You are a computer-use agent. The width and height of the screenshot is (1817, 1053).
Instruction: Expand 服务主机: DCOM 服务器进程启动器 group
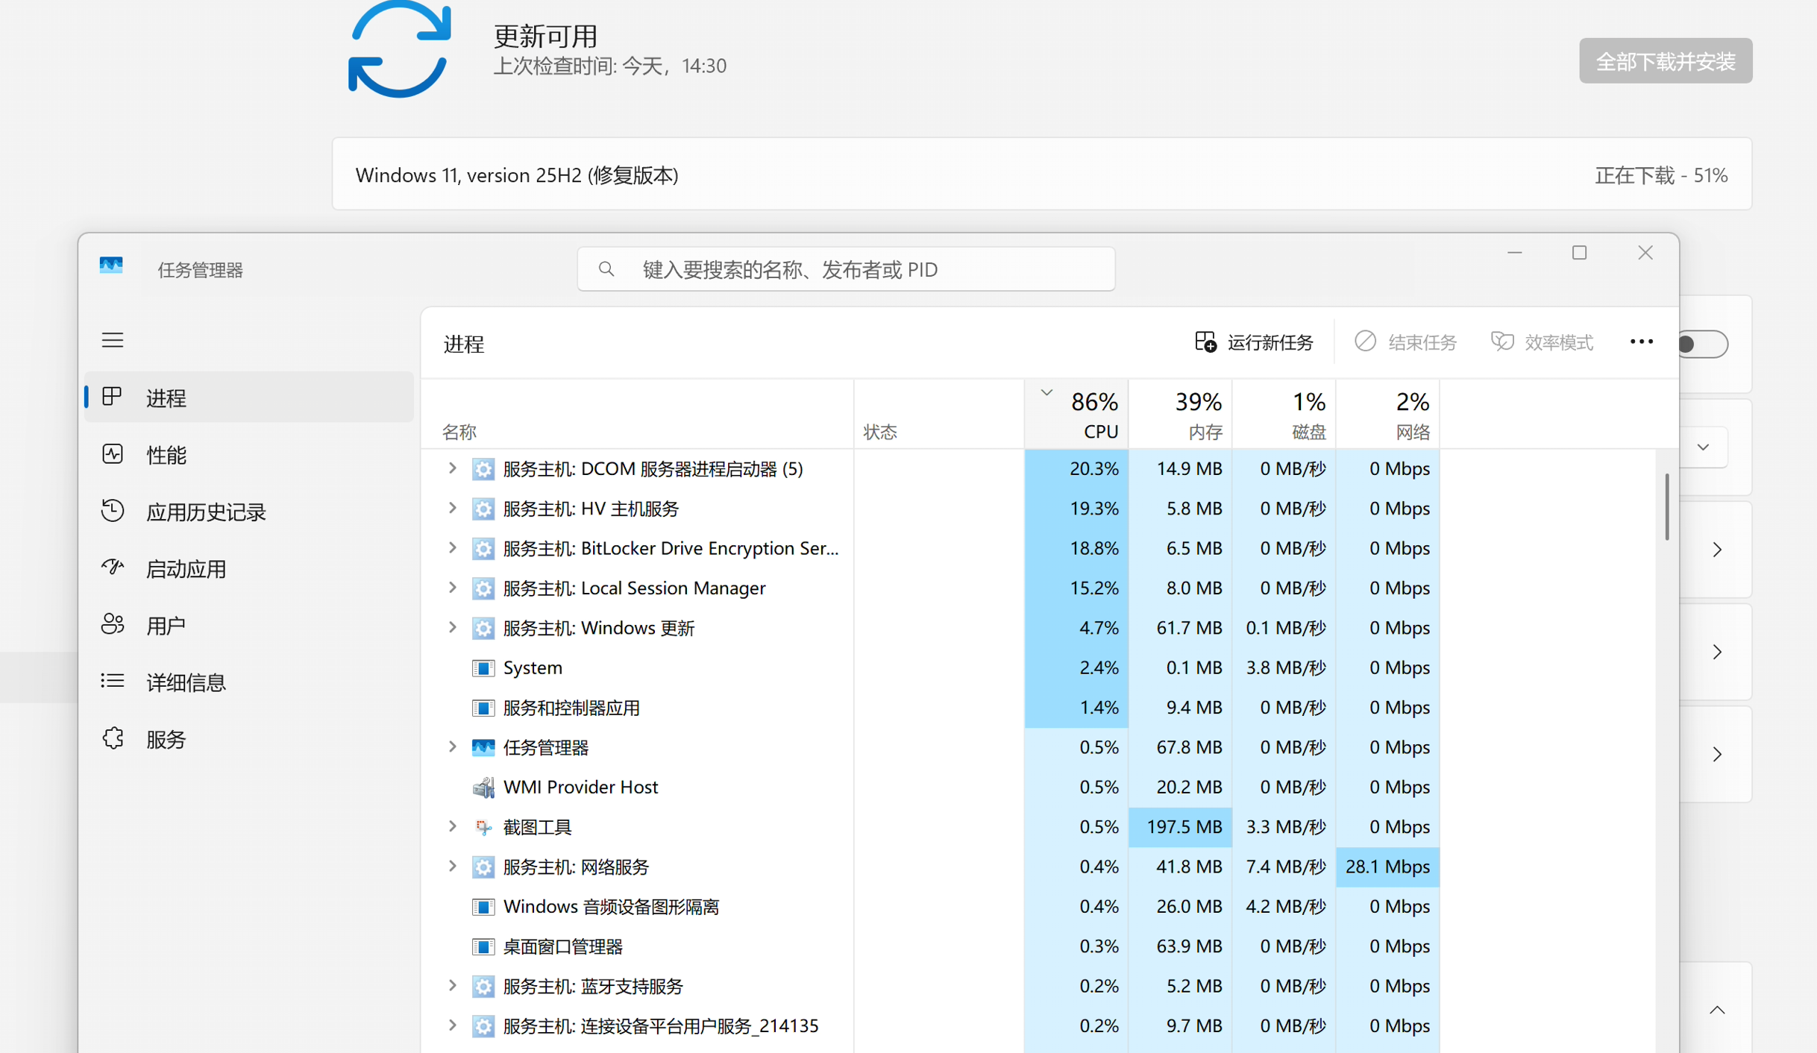click(x=452, y=468)
